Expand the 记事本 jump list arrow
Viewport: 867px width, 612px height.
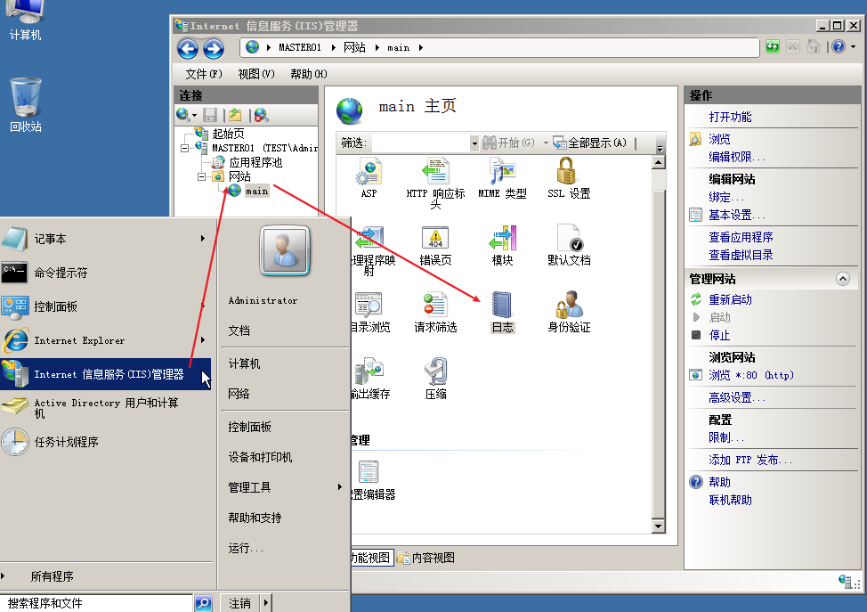pyautogui.click(x=202, y=239)
